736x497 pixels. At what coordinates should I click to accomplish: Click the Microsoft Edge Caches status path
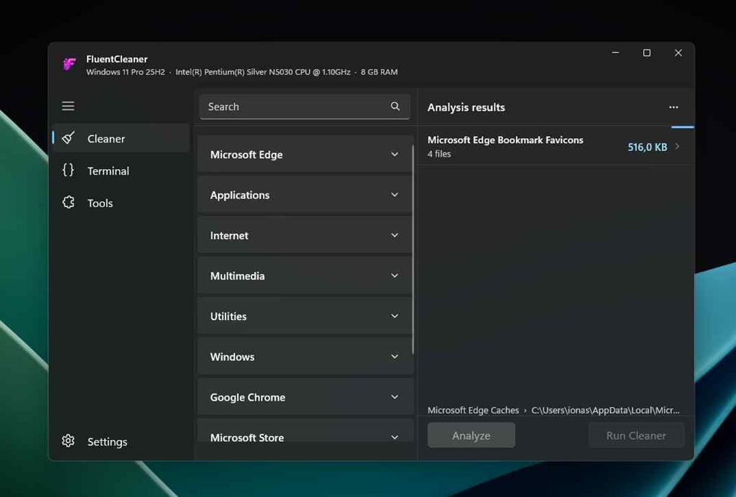[x=553, y=410]
